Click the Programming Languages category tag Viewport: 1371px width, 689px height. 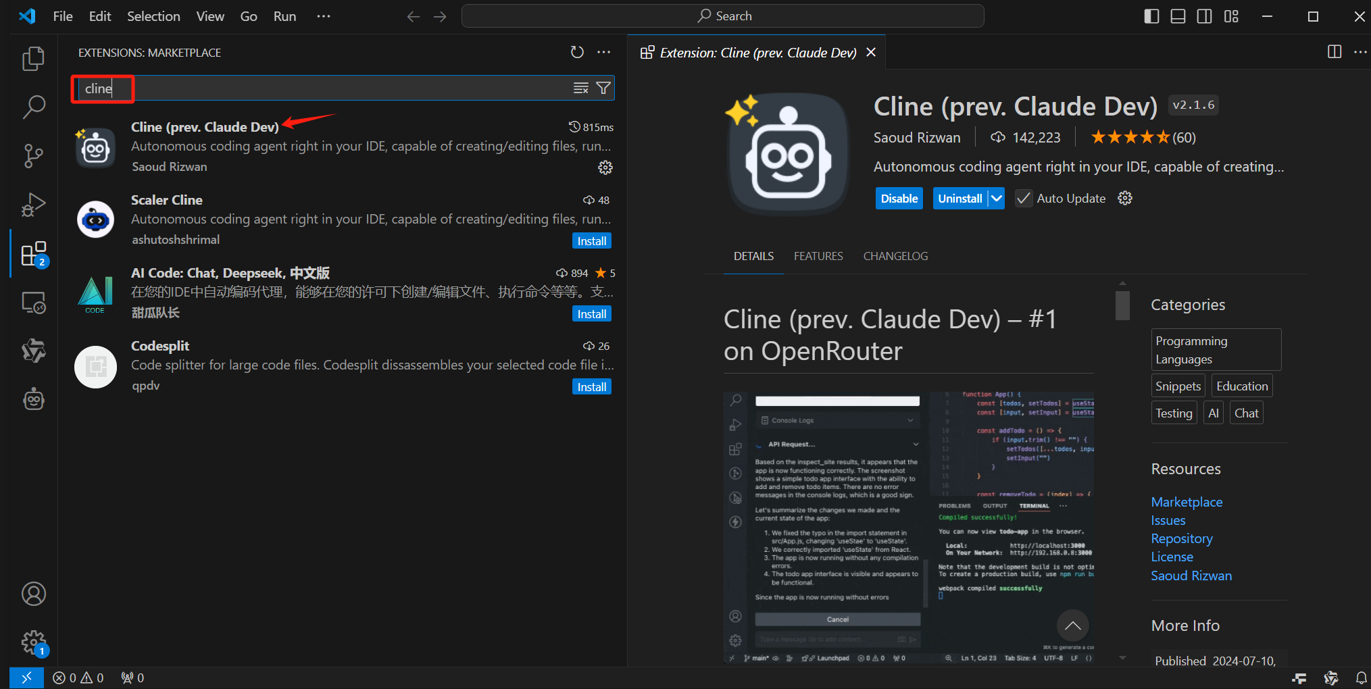coord(1216,350)
